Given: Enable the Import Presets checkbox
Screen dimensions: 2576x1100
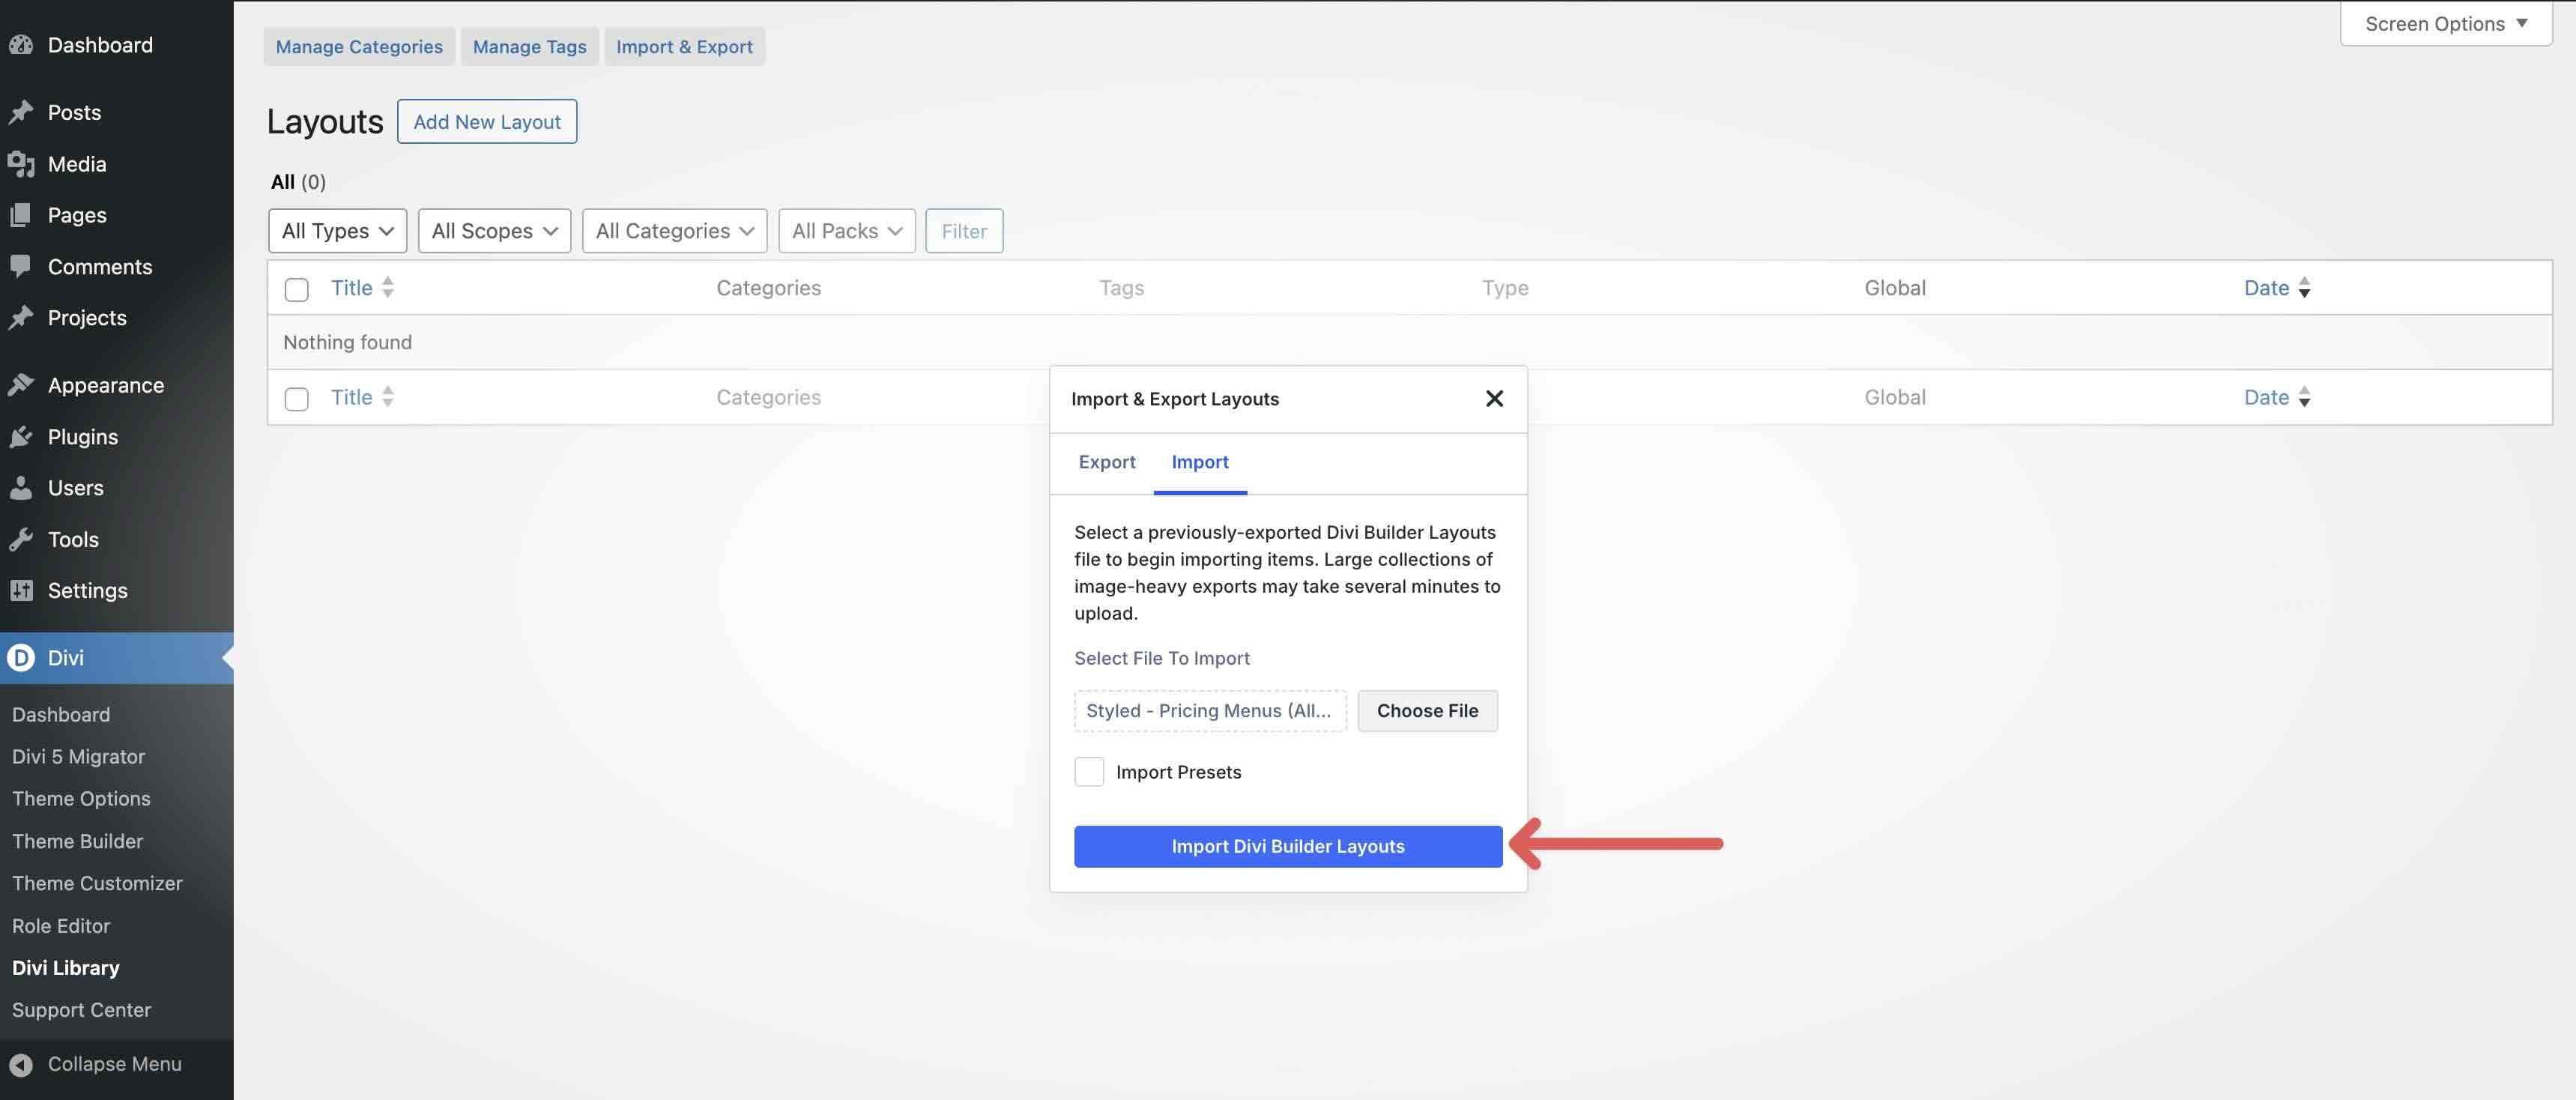Looking at the screenshot, I should click(x=1089, y=771).
